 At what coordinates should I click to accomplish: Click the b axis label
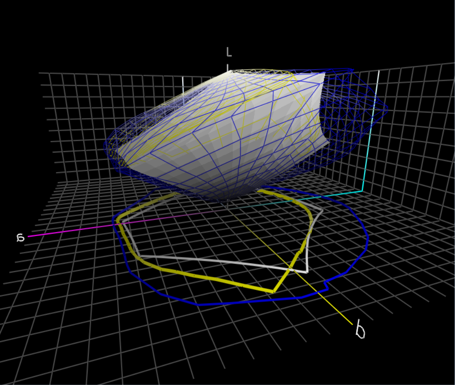[360, 330]
